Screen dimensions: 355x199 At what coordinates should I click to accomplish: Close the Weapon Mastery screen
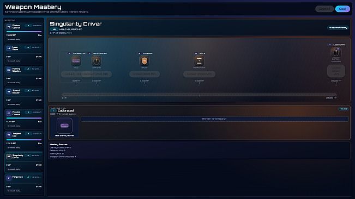coord(342,9)
